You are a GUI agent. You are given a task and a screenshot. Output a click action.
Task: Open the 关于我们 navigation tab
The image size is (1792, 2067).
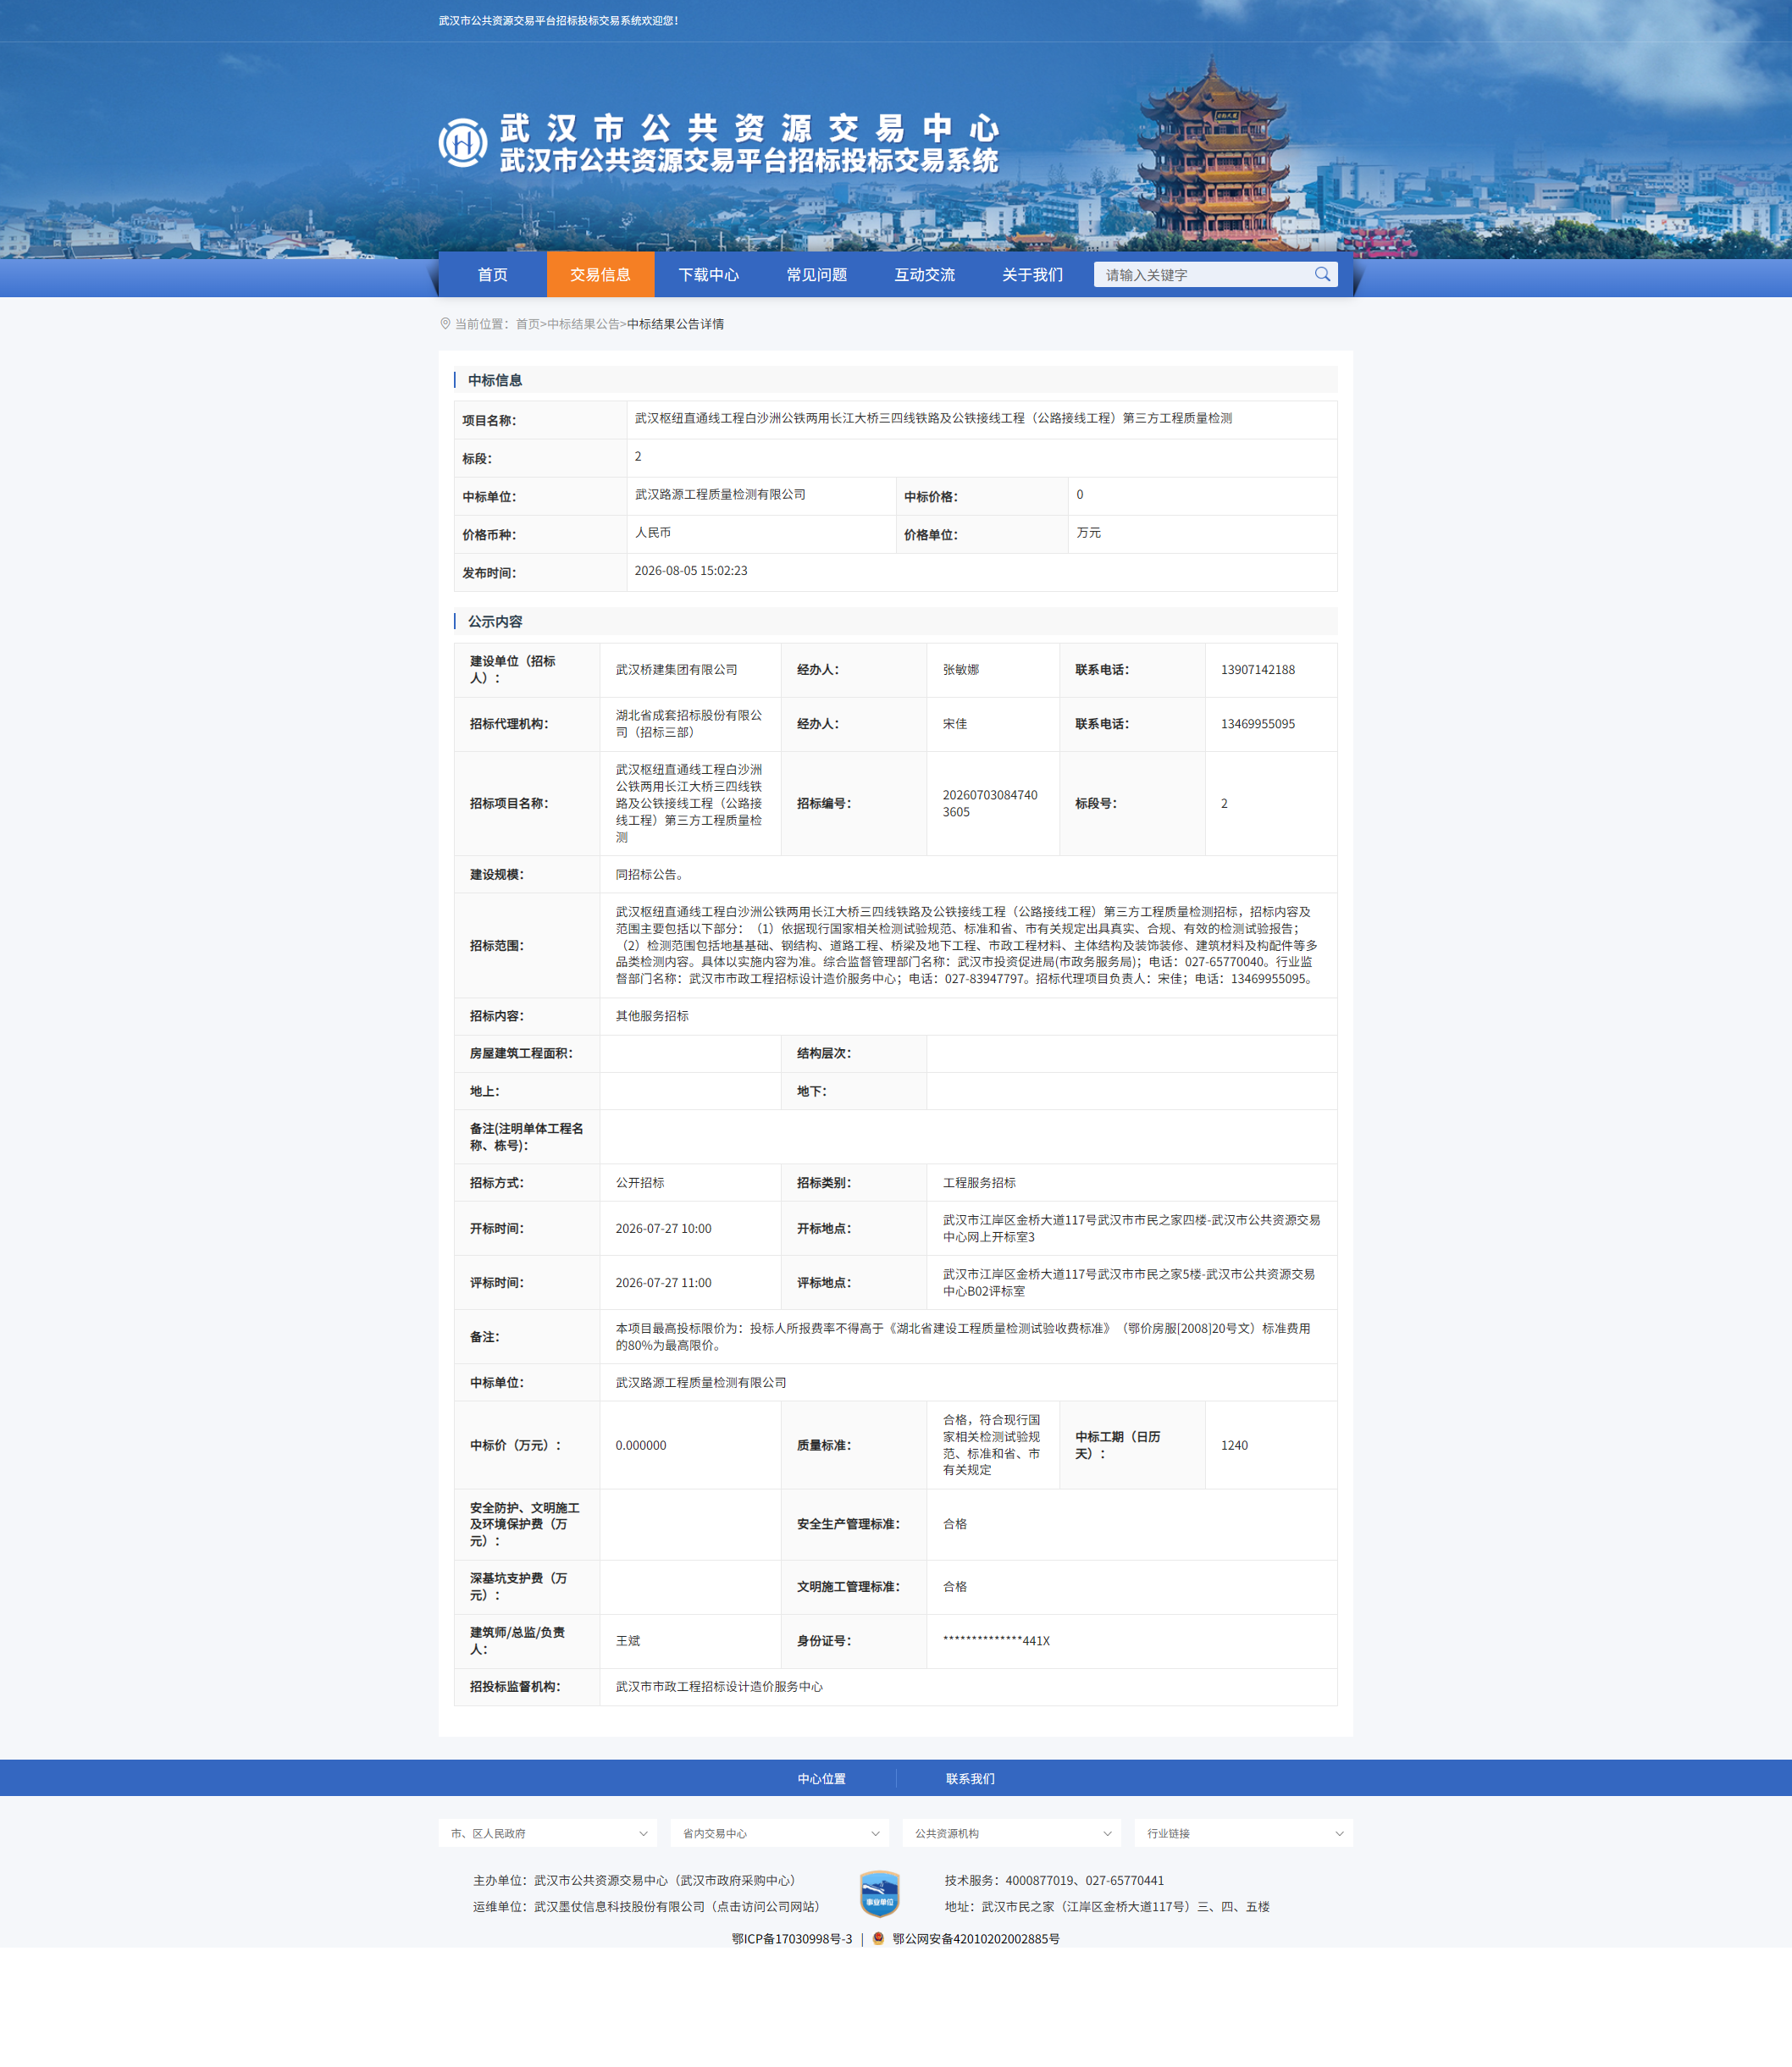[x=1032, y=274]
